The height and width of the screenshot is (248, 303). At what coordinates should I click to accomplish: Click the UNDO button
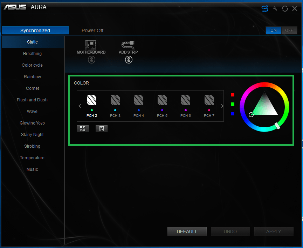tap(230, 232)
